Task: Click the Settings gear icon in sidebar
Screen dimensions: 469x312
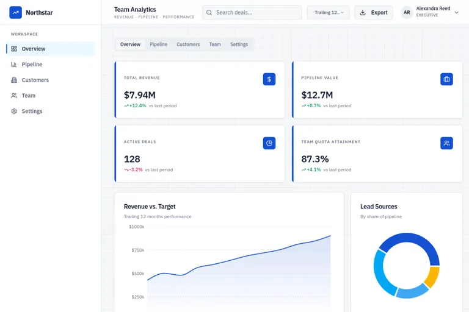Action: (14, 111)
